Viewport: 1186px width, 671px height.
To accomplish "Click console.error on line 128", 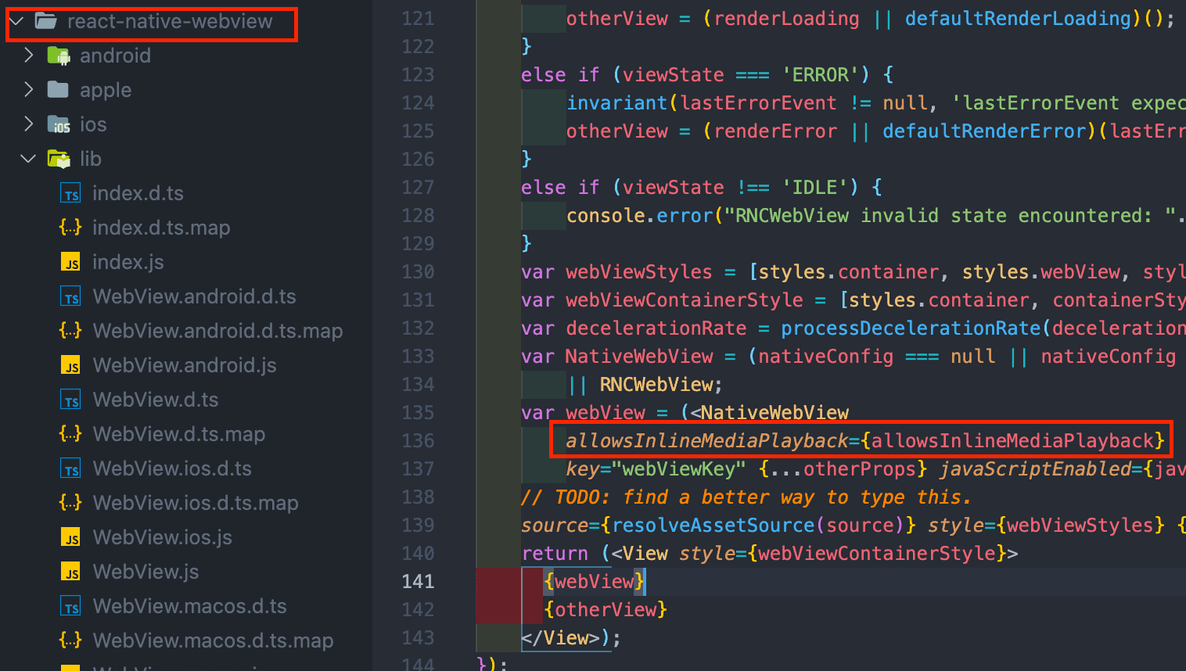I will tap(639, 216).
